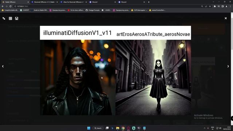
Task: Click the microphone tray icon
Action: 208,128
